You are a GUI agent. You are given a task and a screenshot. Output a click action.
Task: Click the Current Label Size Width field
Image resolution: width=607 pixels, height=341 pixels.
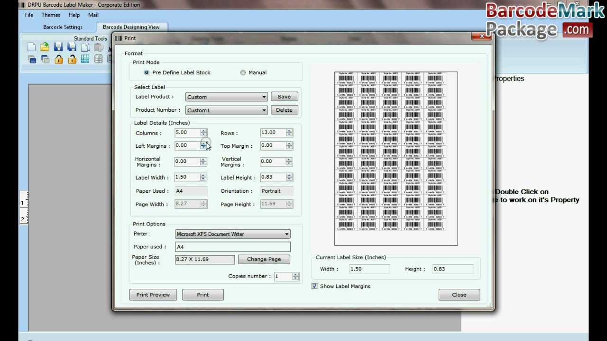click(x=369, y=269)
